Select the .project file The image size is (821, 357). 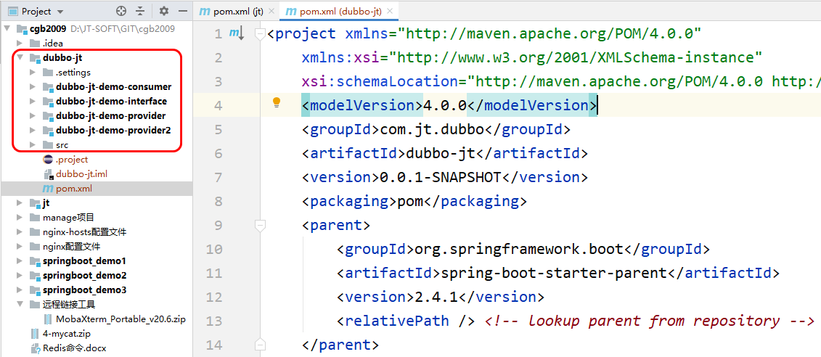click(72, 160)
